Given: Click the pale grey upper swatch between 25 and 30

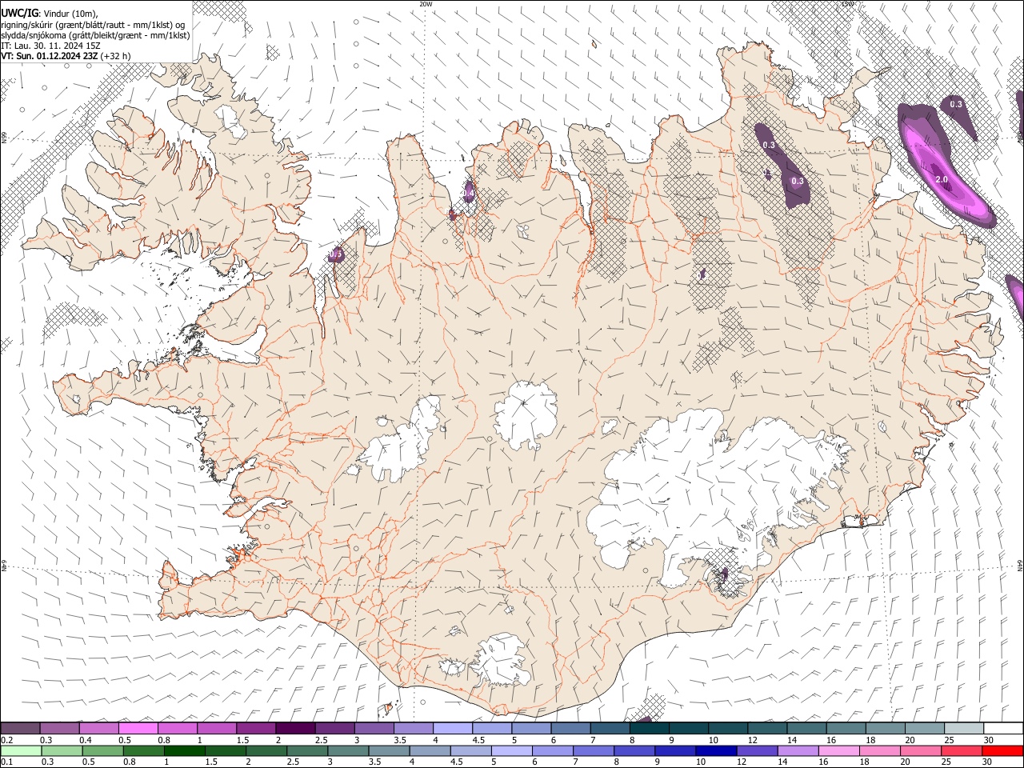Looking at the screenshot, I should 963,729.
